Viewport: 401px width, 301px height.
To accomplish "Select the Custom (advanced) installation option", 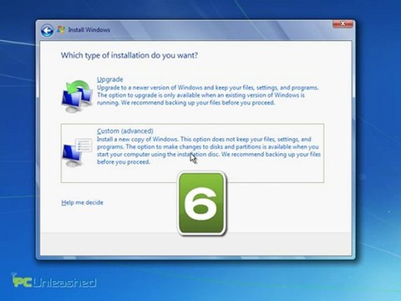I will 192,153.
